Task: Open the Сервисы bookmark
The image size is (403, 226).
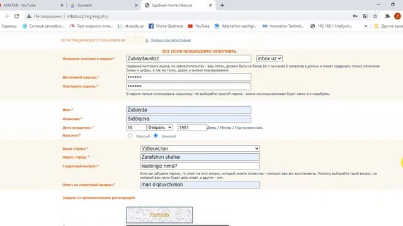Action: (9, 26)
